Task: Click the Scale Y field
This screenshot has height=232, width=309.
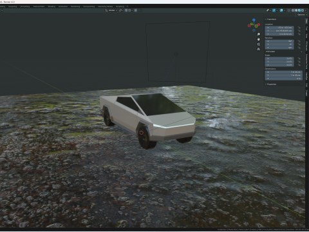Action: 279,62
